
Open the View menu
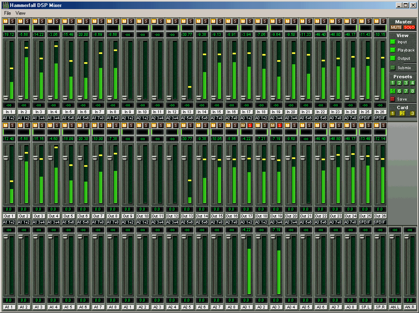click(x=20, y=13)
